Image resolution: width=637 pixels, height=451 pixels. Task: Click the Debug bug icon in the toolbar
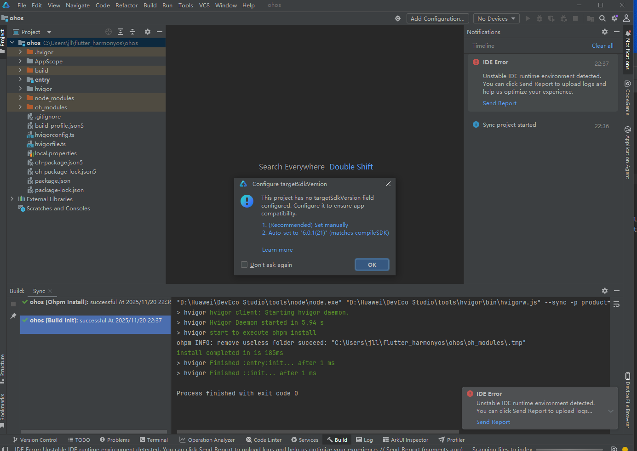[539, 18]
